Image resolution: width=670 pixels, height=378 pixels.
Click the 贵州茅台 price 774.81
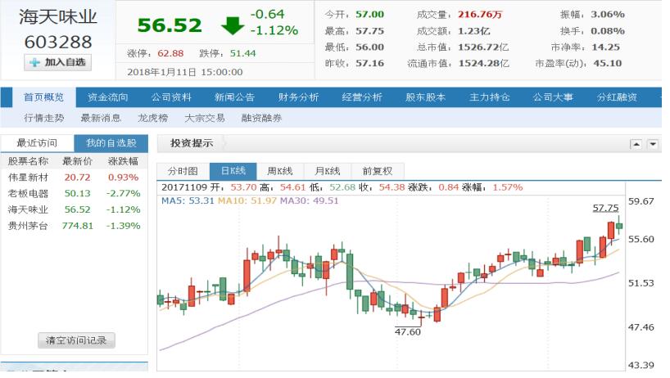[x=77, y=226]
